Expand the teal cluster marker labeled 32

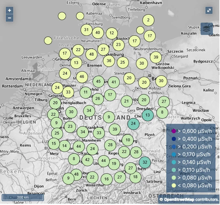[x=145, y=162]
